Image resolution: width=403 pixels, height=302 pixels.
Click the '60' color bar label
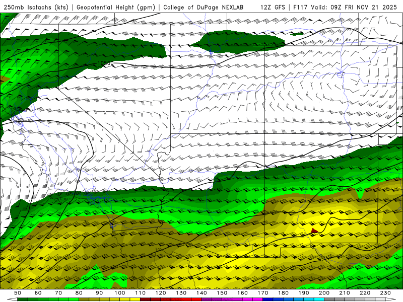click(x=38, y=293)
